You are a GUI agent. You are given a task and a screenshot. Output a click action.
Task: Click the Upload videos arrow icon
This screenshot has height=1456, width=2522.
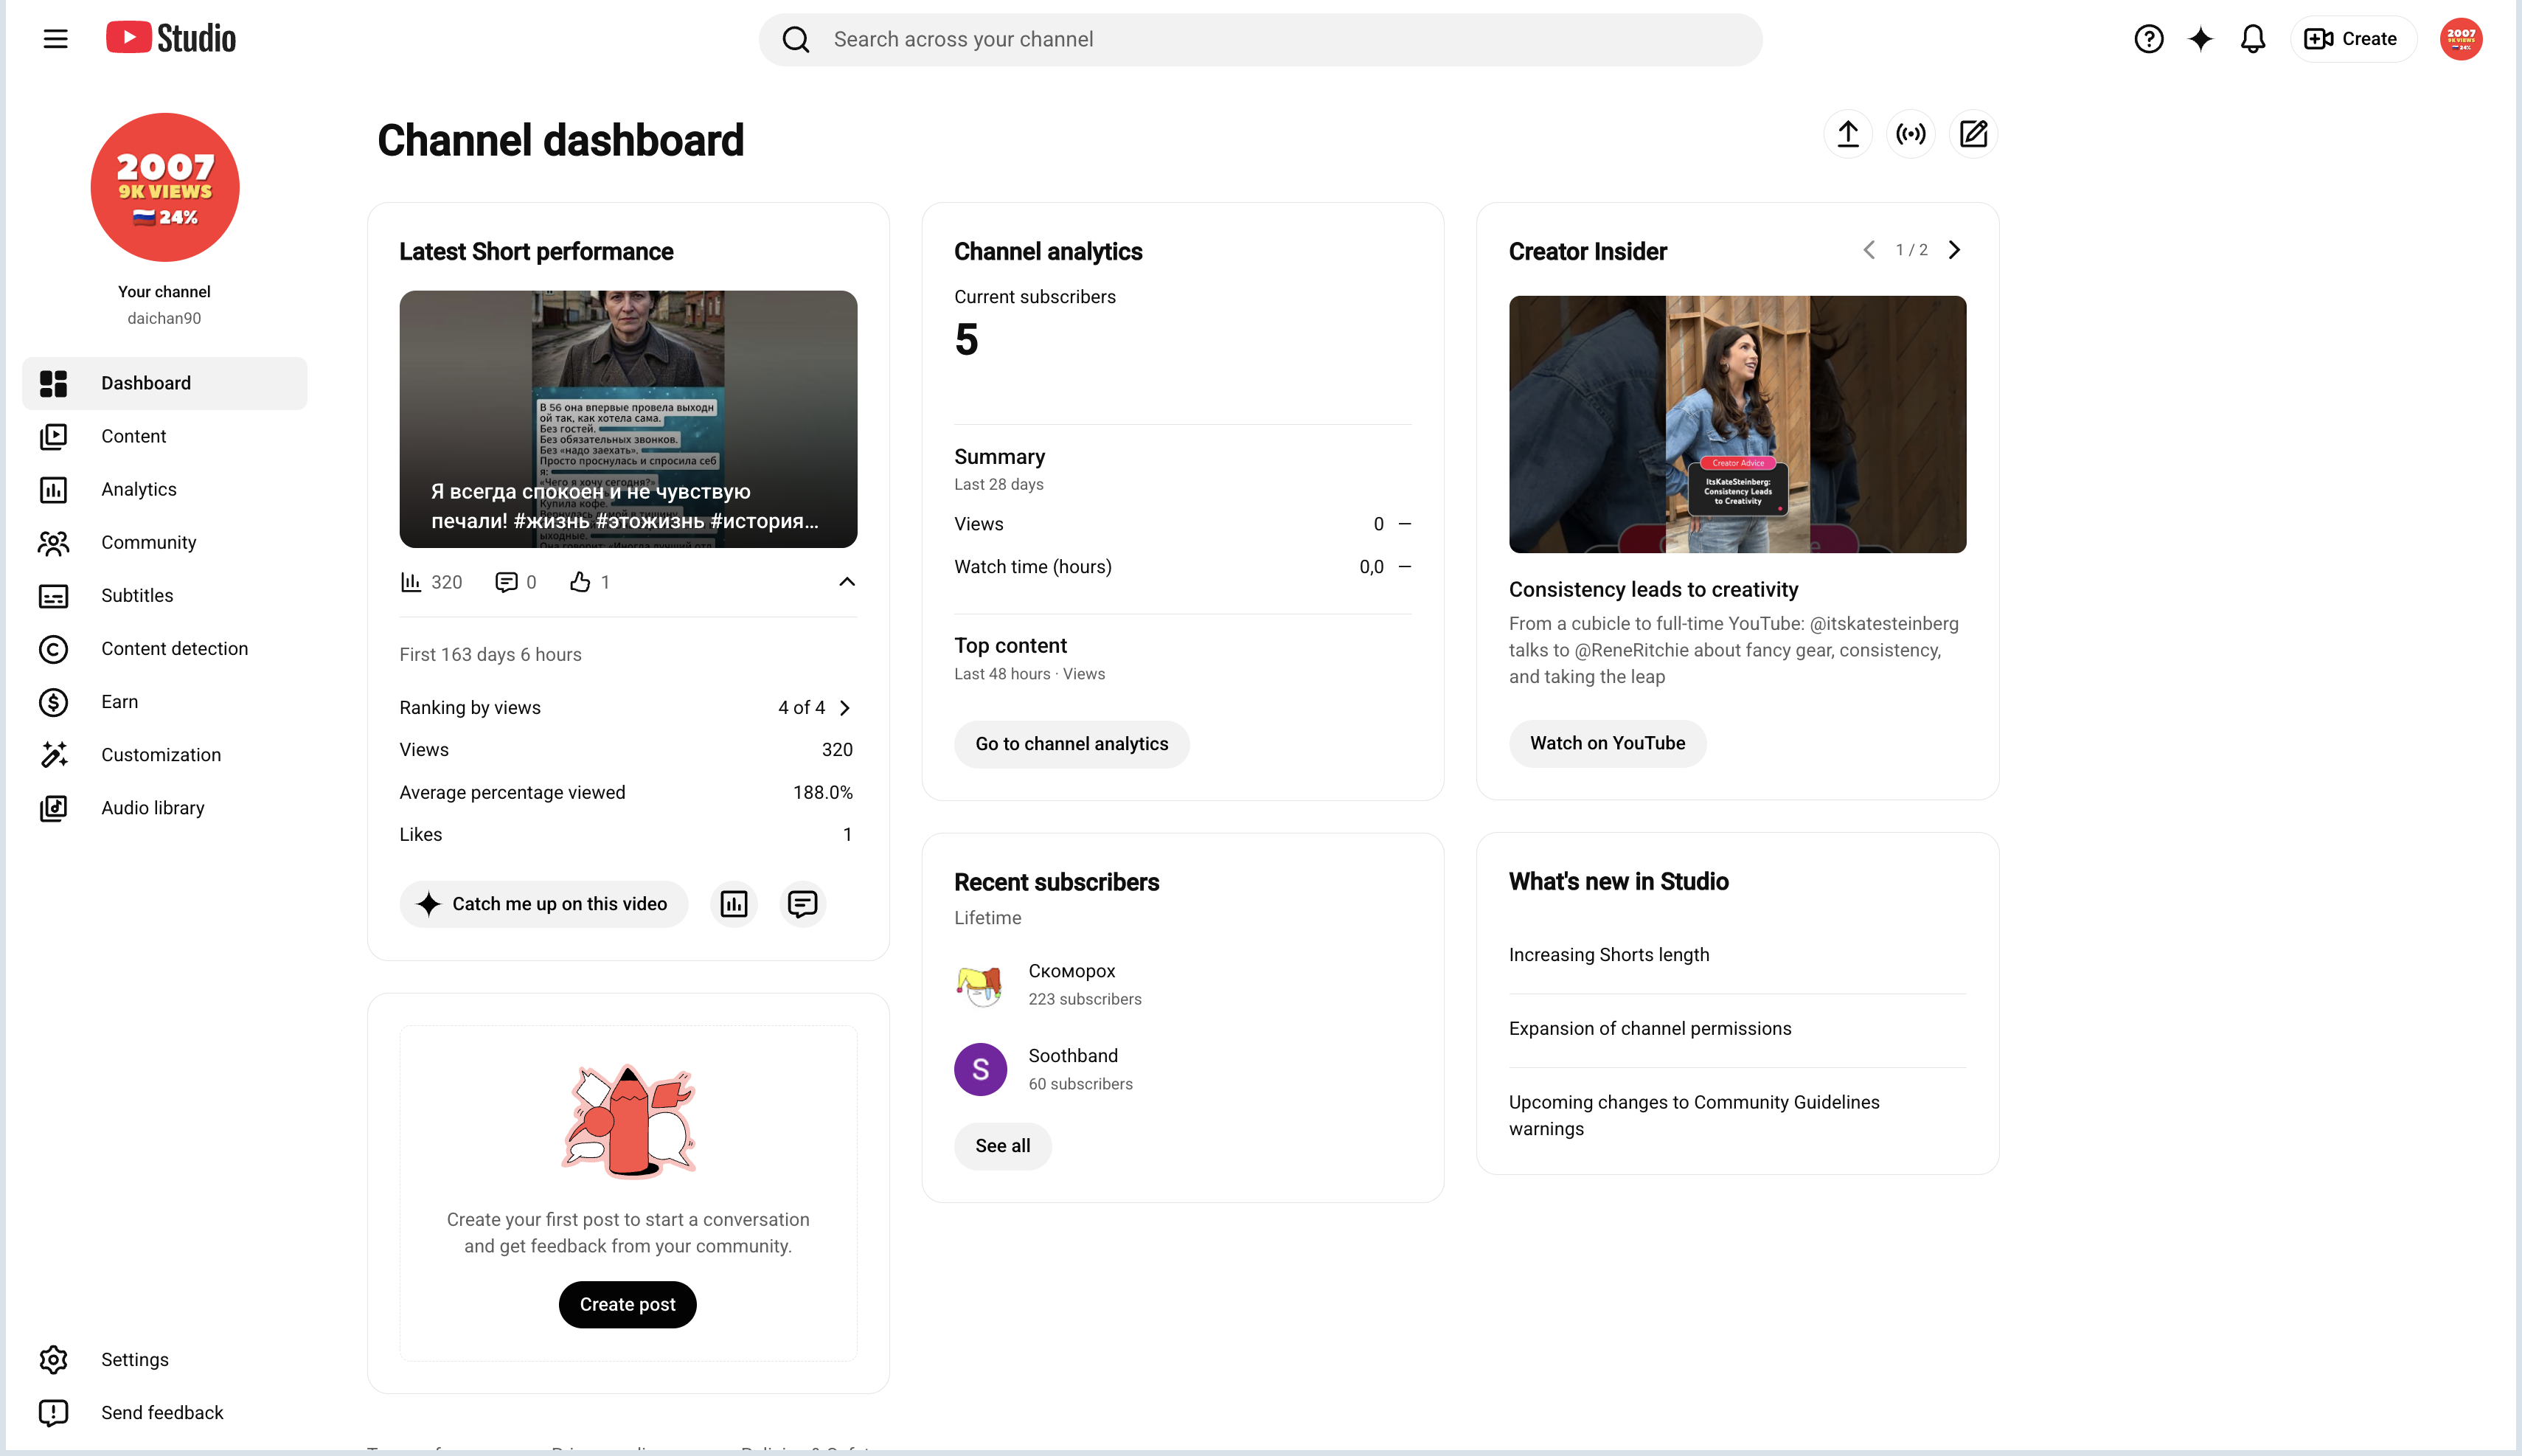(1847, 134)
